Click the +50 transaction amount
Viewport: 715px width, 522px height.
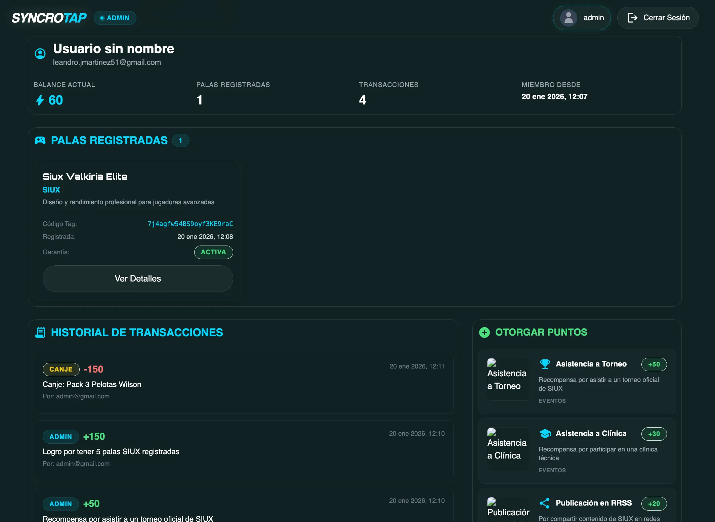click(x=91, y=504)
